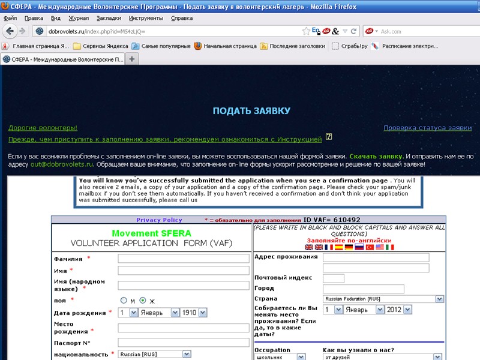This screenshot has height=360, width=480.
Task: Click the Паспорт N° input field
Action: pyautogui.click(x=184, y=342)
